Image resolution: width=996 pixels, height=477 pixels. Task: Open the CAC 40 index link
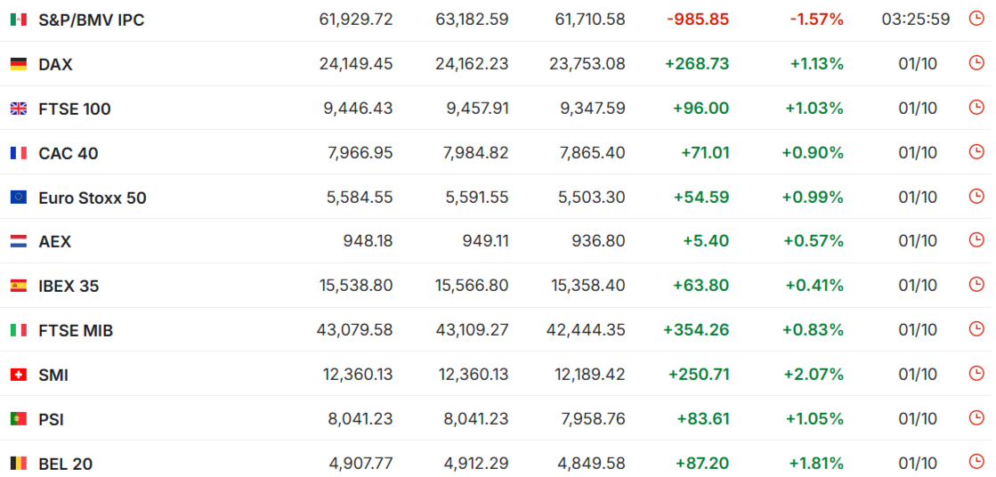point(69,153)
